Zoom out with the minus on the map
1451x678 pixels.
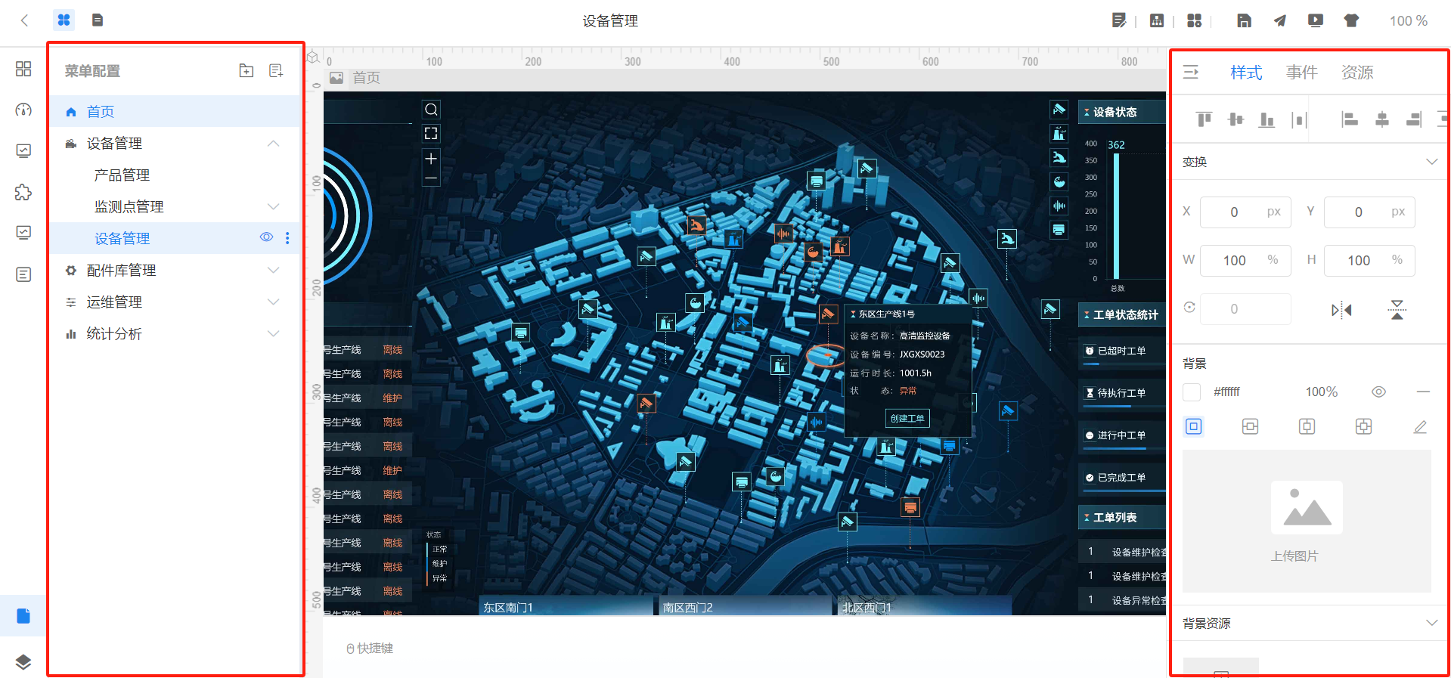point(431,179)
